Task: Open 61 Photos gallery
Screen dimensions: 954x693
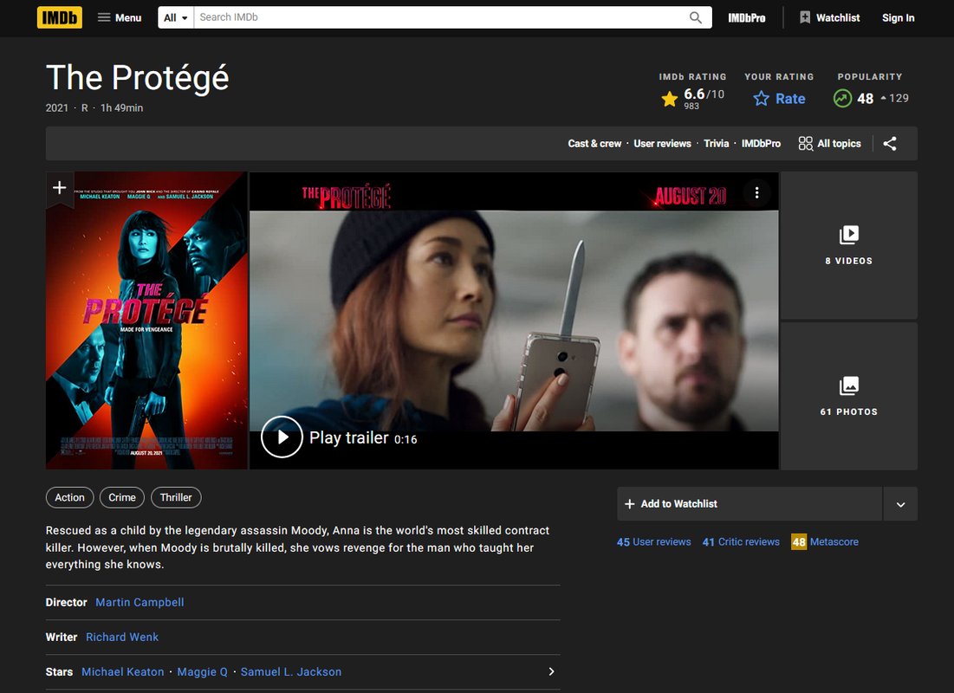Action: click(x=849, y=396)
